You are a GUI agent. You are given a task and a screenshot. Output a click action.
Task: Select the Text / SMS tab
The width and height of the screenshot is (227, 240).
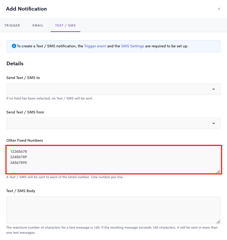(x=66, y=25)
